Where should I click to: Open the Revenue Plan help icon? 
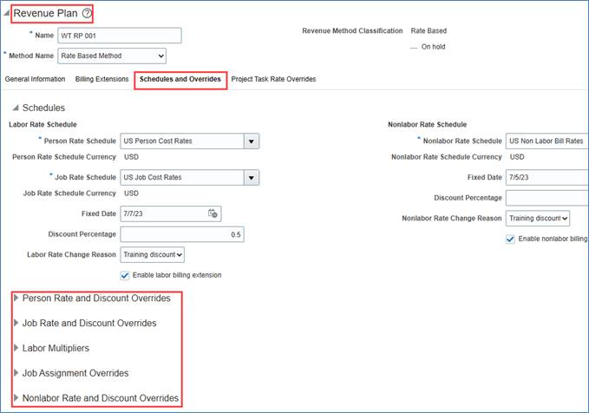(x=87, y=14)
